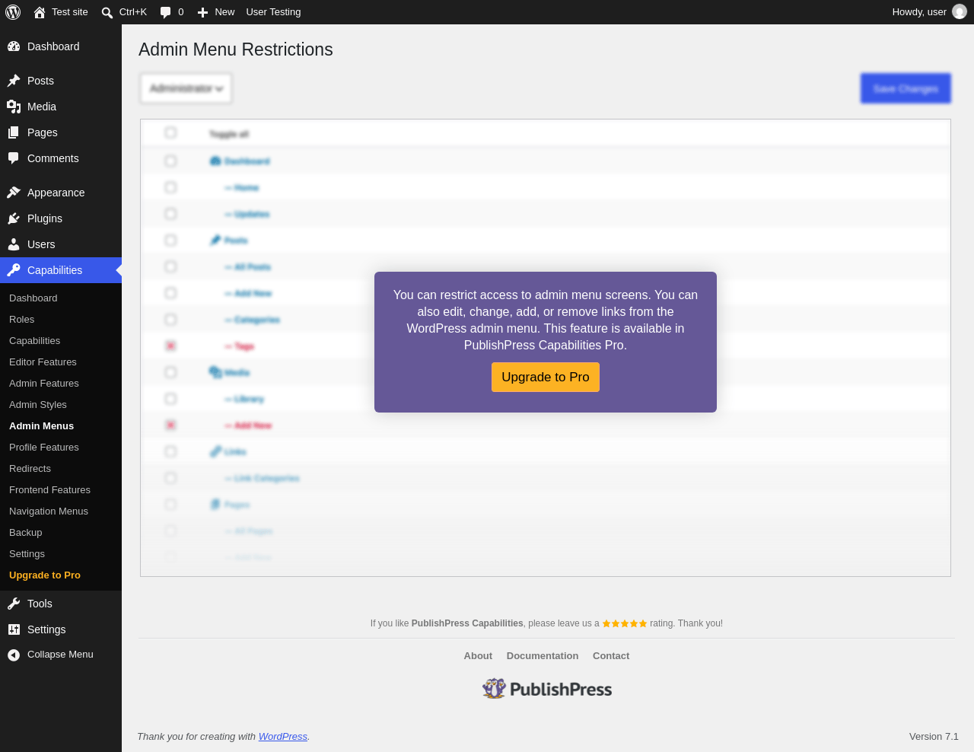Click the Collapse Menu arrow icon
The width and height of the screenshot is (974, 752).
pos(14,655)
